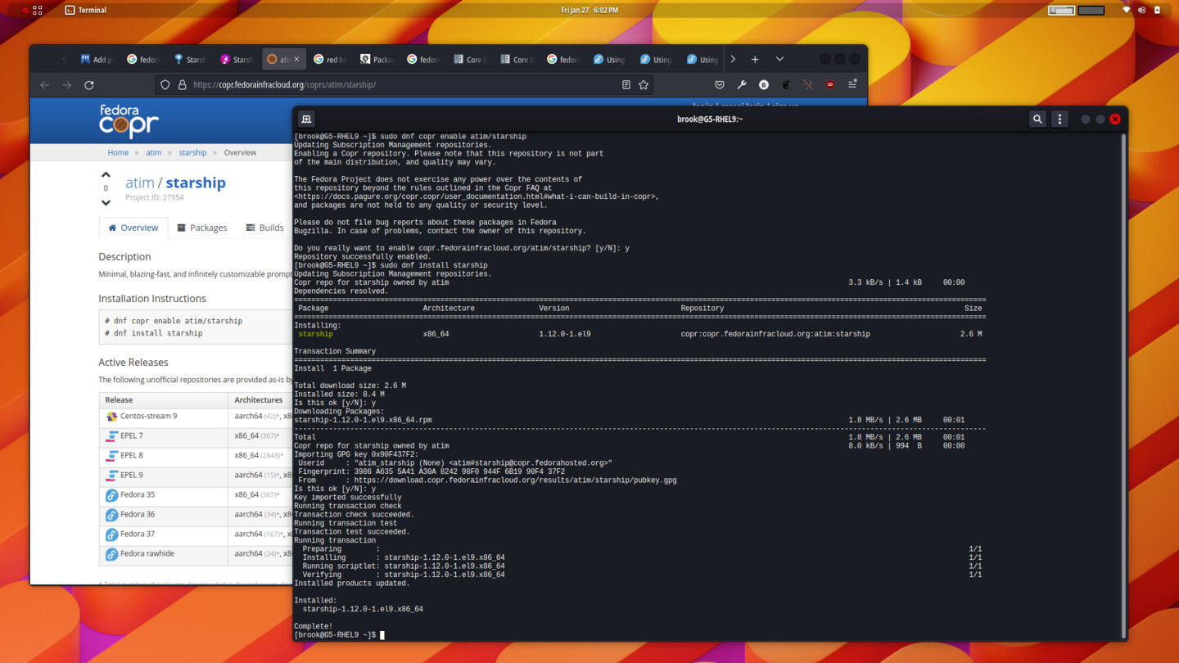
Task: Switch to the 'Add p' browser tab
Action: coord(96,59)
